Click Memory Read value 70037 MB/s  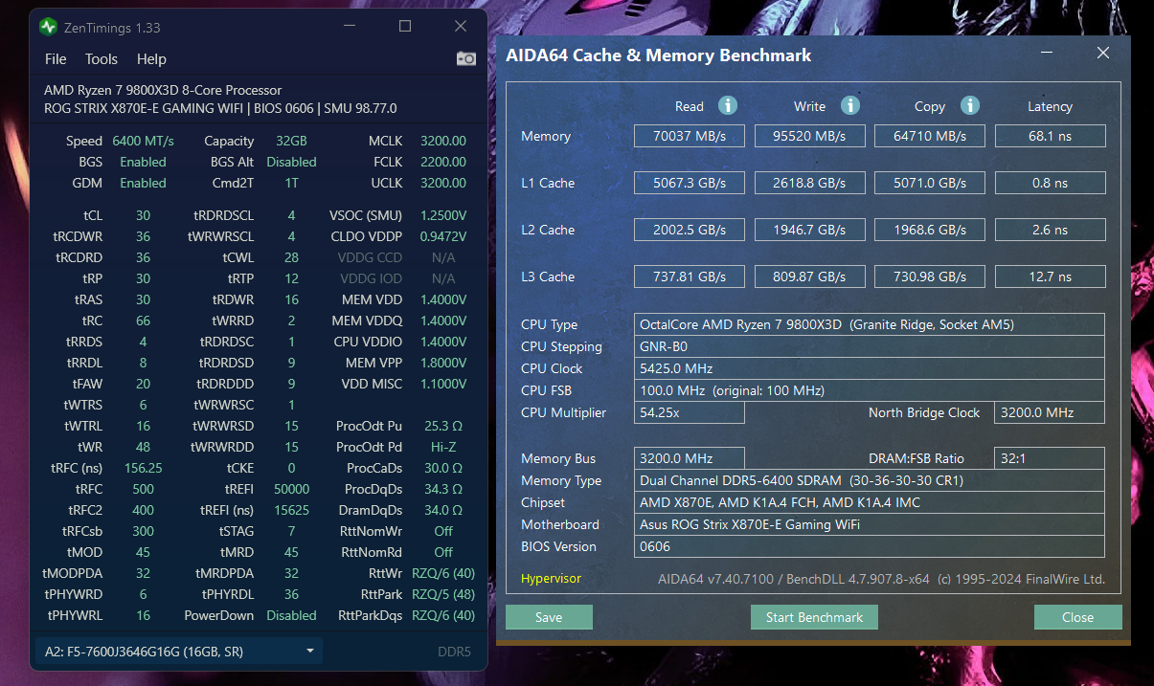click(x=690, y=136)
